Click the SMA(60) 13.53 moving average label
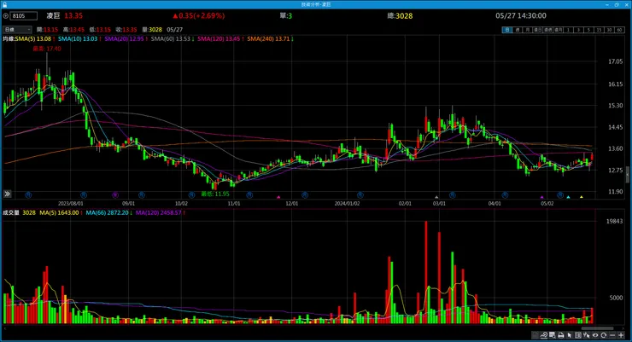 click(x=171, y=38)
